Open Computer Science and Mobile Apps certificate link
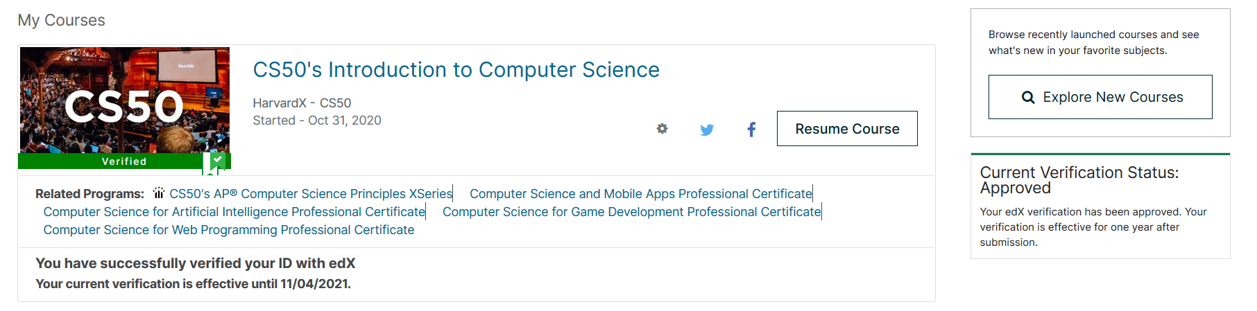The height and width of the screenshot is (311, 1257). click(x=641, y=194)
